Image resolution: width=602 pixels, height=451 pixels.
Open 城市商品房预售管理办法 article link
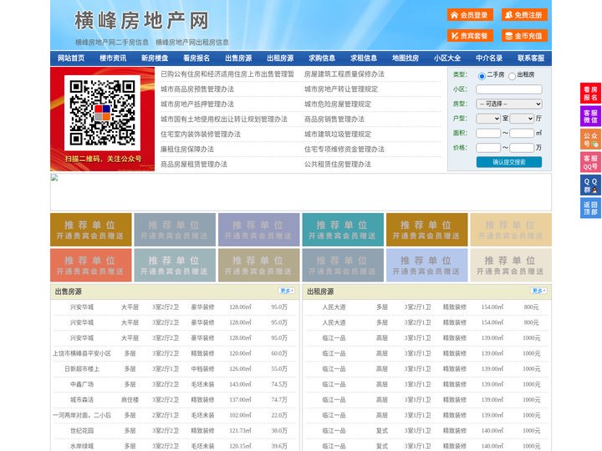[197, 89]
